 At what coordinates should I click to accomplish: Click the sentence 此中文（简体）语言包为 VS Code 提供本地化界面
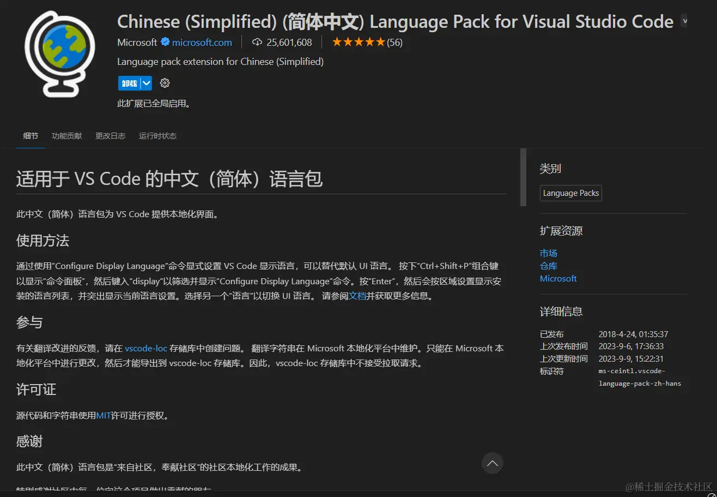[x=118, y=214]
